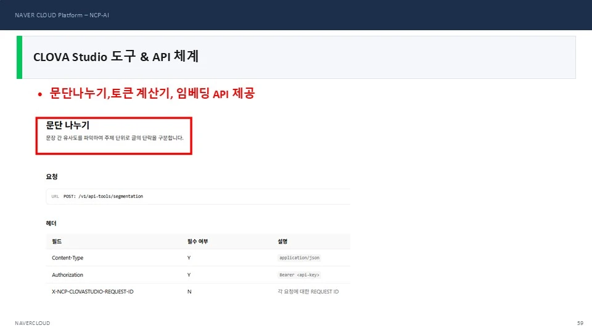
Task: Click the '문단 나누기' heading
Action: coord(68,125)
